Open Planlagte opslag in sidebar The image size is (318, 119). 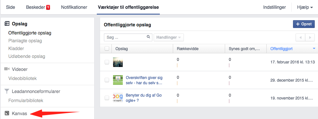[x=25, y=41]
